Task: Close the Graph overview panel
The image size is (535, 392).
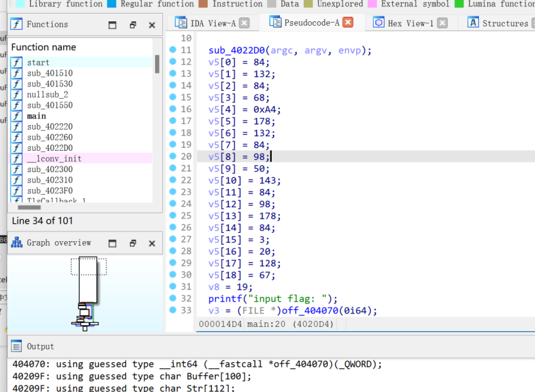Action: pos(152,243)
